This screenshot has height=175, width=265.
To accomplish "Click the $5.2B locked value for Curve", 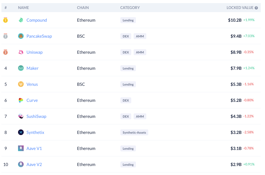I will [236, 100].
